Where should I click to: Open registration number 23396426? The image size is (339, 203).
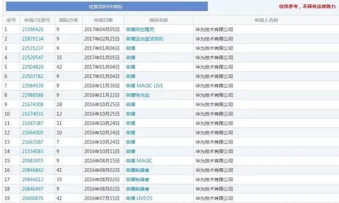(x=33, y=30)
